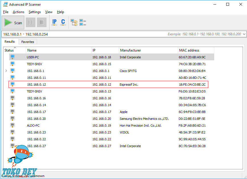
Task: Click the Samsung Electro Mechanics manufacturer cell
Action: [x=144, y=119]
